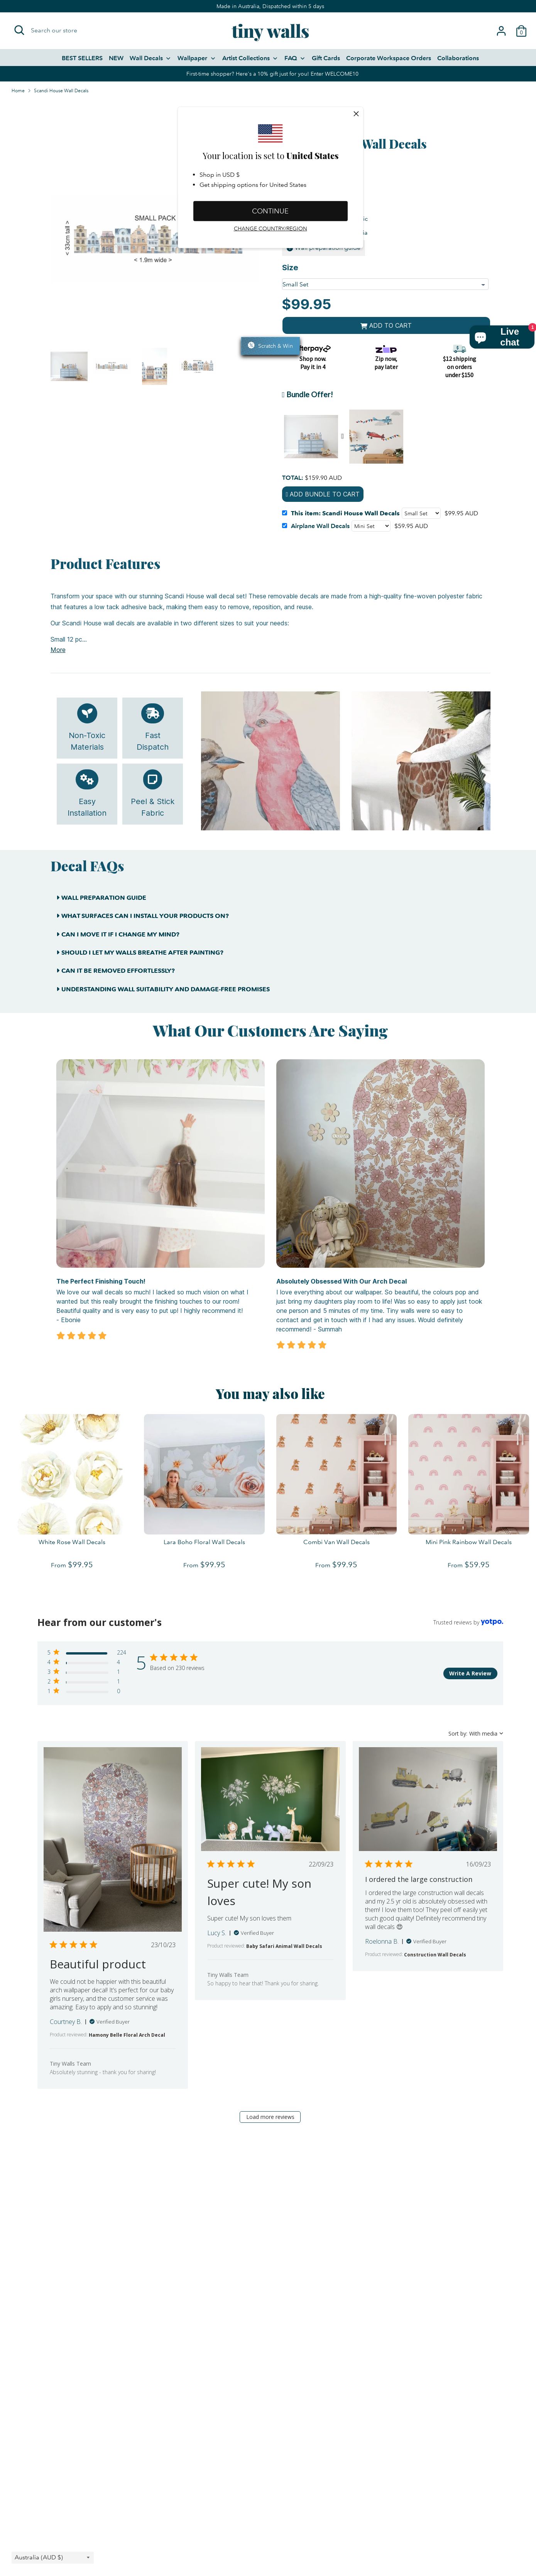Click the Non-Toxic Materials icon tile

[x=87, y=727]
